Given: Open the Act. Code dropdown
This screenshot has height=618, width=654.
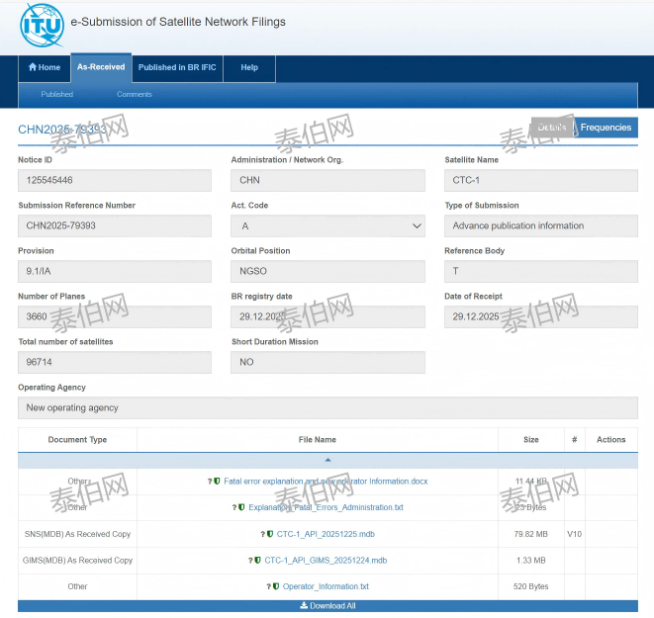Looking at the screenshot, I should coord(327,225).
